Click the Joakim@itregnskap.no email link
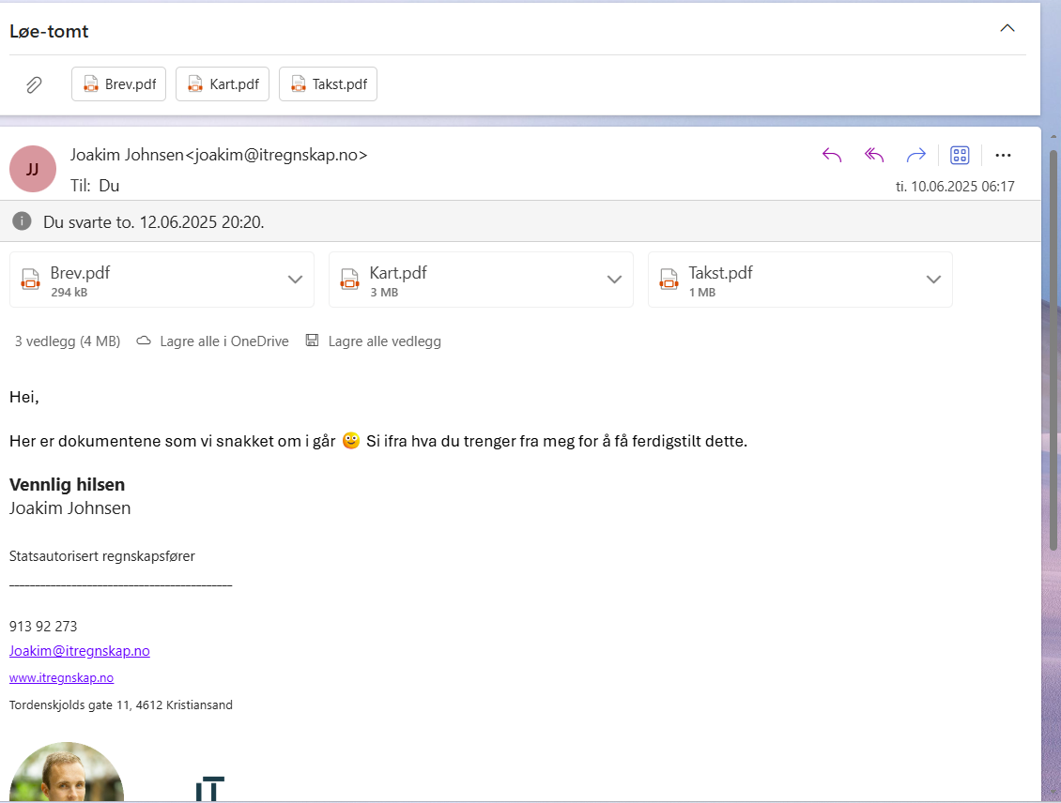Screen dimensions: 1061x803 tap(80, 651)
